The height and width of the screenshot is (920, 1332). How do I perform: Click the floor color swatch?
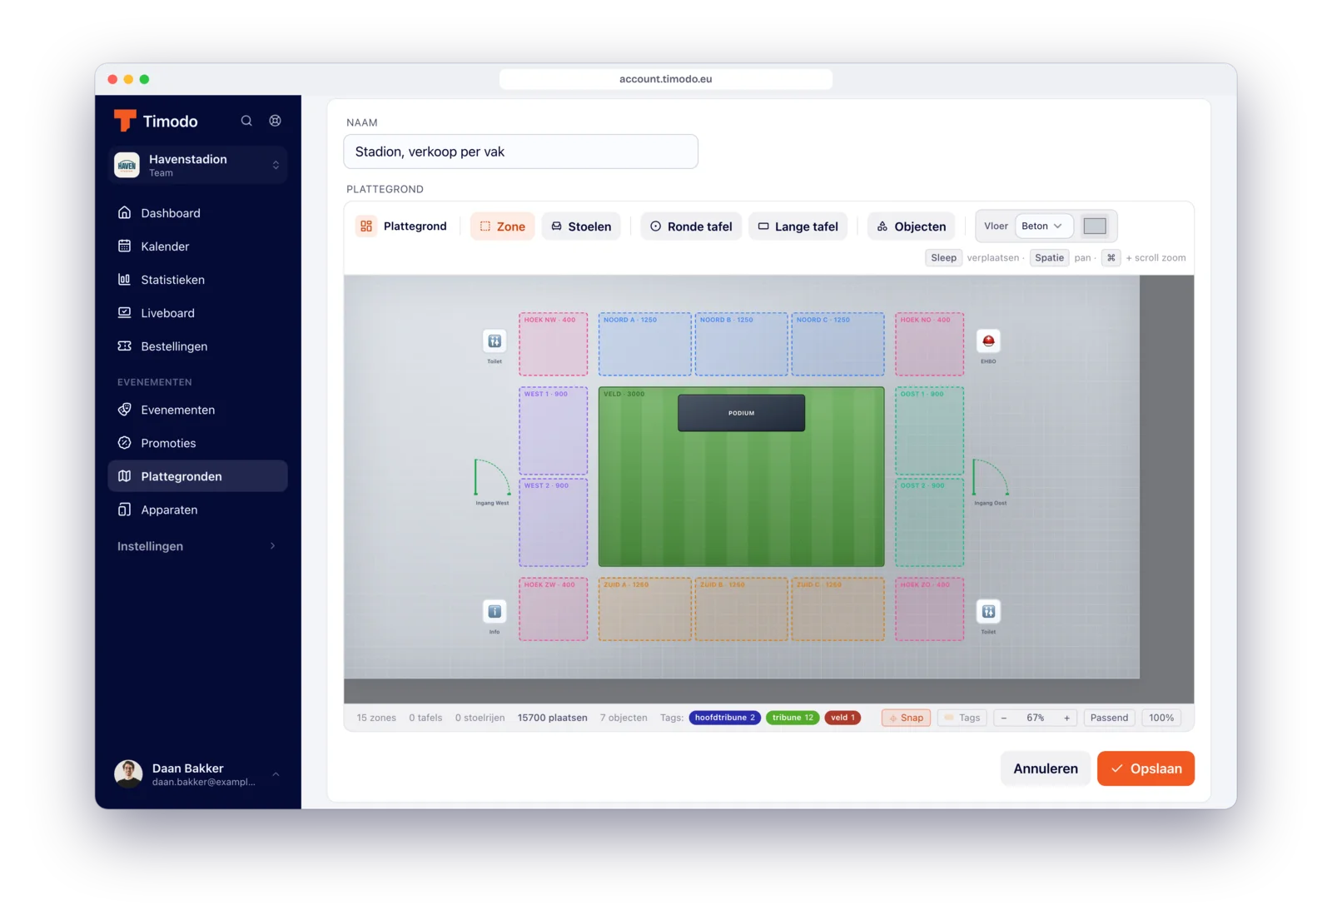tap(1095, 226)
